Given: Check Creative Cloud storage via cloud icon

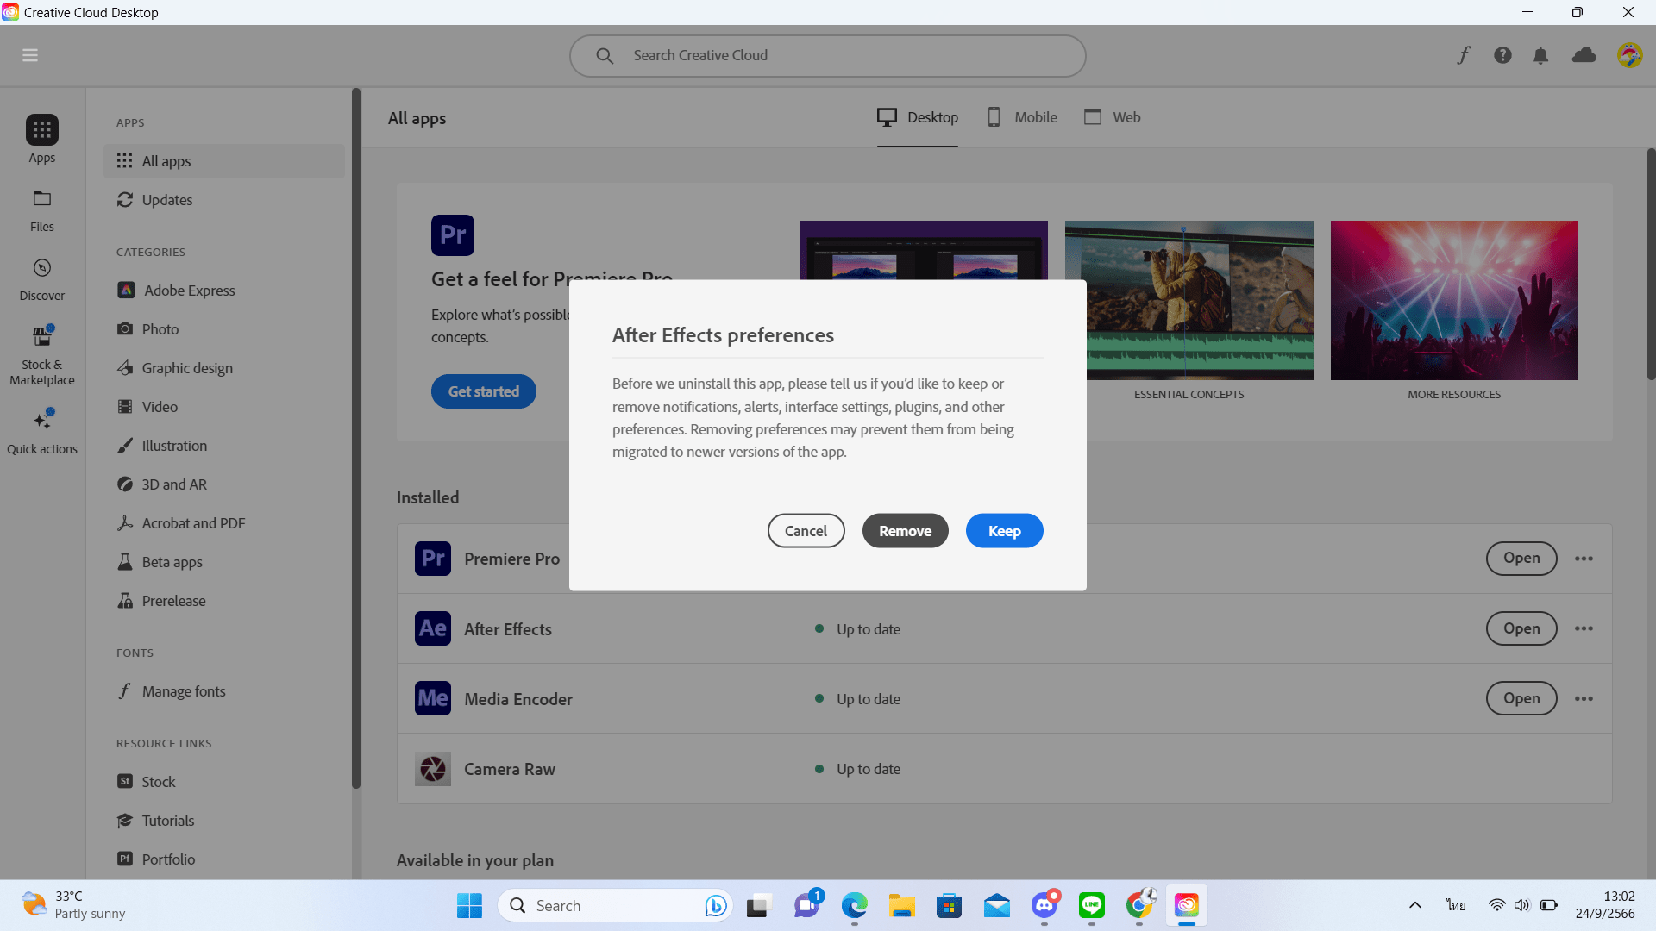Looking at the screenshot, I should point(1584,55).
